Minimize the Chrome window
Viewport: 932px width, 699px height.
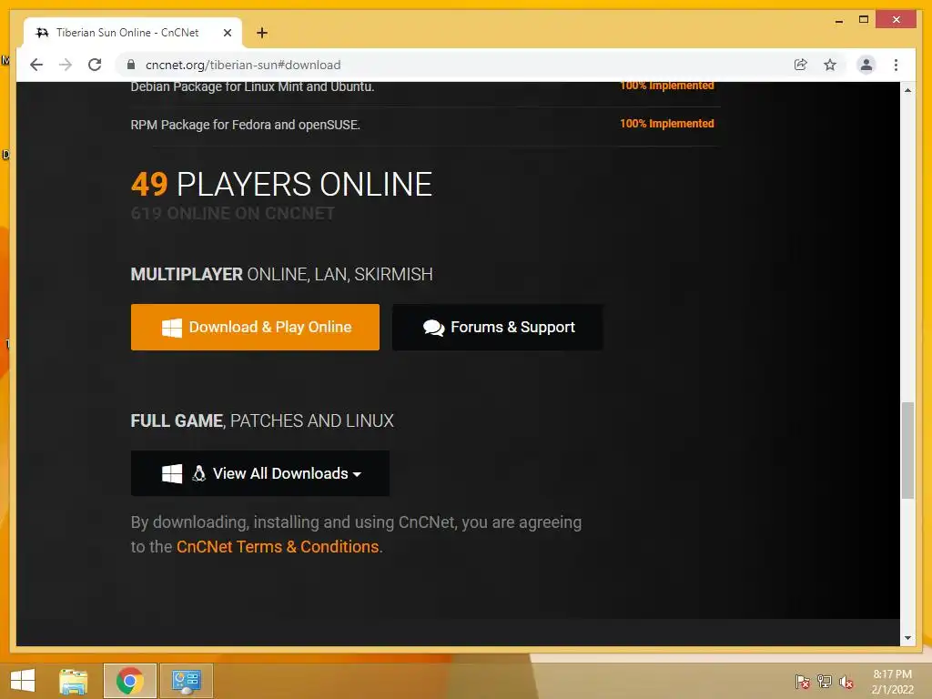(x=838, y=20)
